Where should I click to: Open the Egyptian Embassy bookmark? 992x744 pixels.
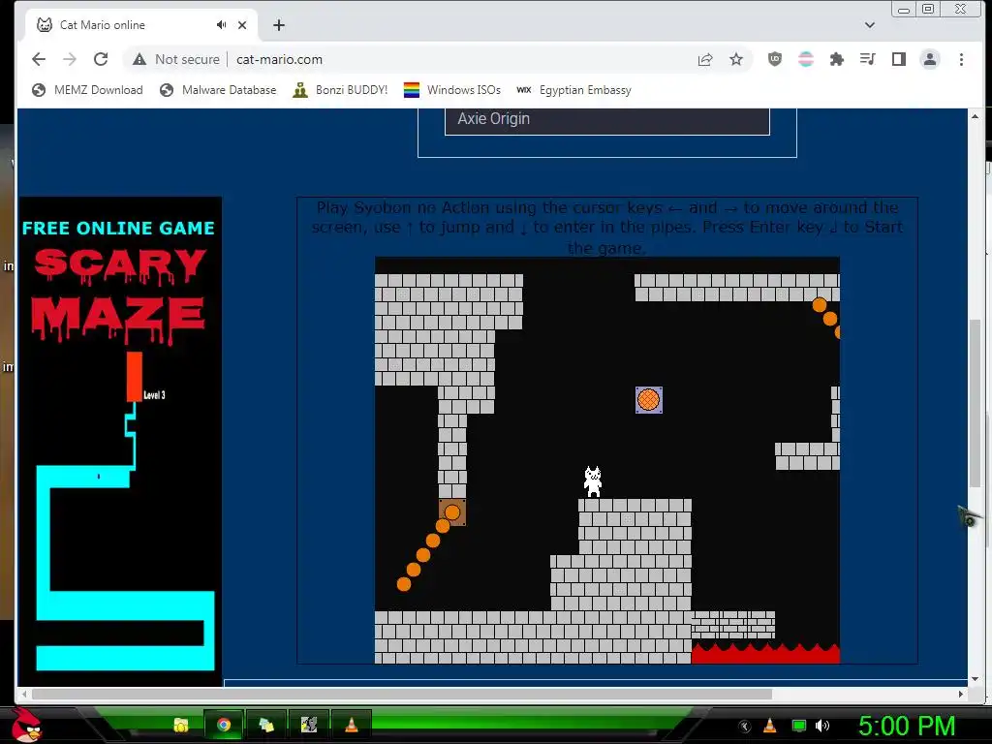pos(574,90)
